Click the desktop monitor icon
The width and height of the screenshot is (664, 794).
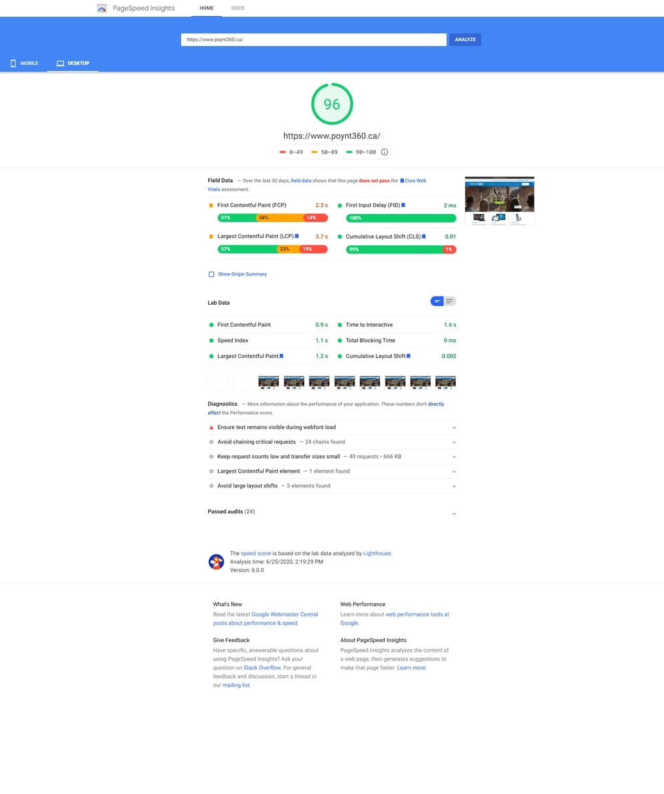coord(60,63)
